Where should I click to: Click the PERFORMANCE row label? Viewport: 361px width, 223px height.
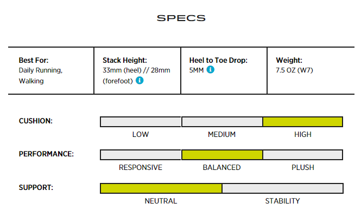(x=46, y=154)
